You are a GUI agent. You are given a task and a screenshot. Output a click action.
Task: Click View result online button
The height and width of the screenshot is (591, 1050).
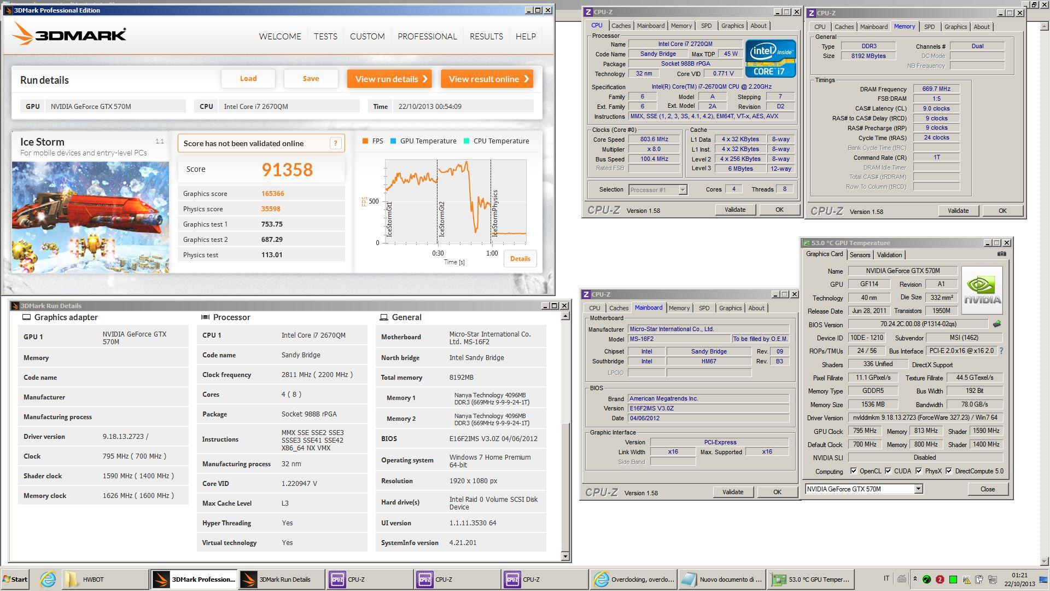[x=487, y=79]
